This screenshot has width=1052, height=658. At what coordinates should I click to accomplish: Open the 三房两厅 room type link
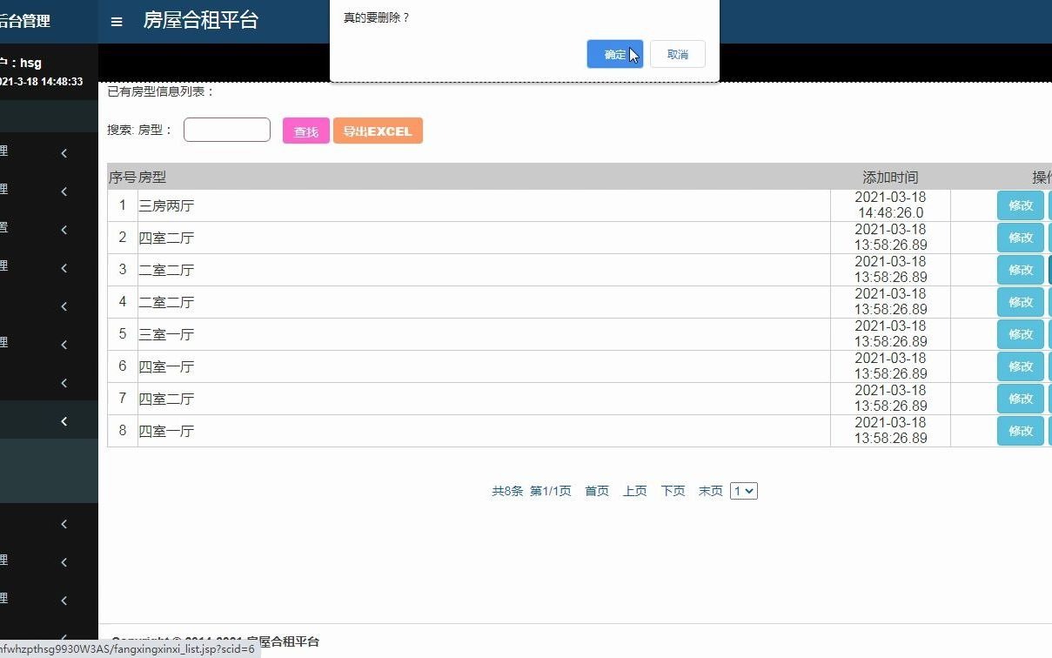click(164, 205)
